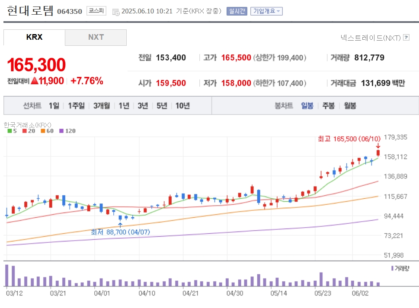Click the 고가 value 165,500 in stats
This screenshot has width=419, height=308.
coord(236,57)
